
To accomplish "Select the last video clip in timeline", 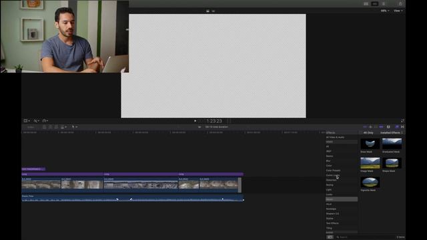I will 220,185.
